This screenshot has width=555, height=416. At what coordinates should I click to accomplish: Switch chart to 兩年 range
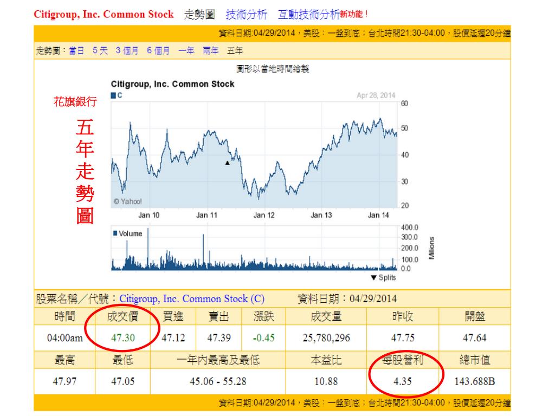click(211, 50)
